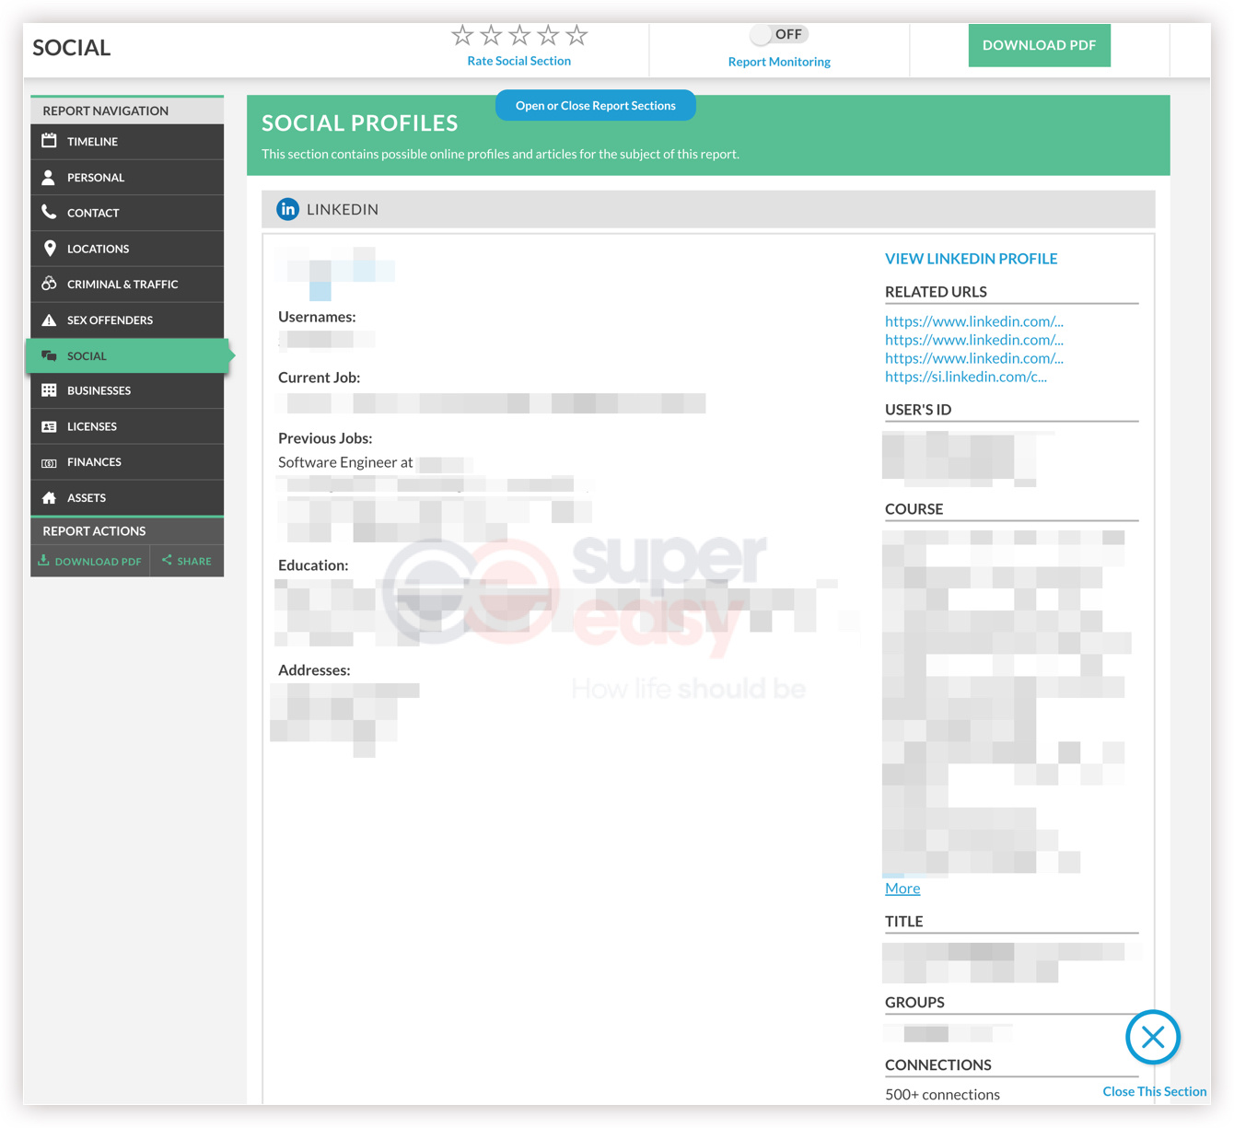Open the Businesses section
This screenshot has width=1234, height=1128.
point(127,390)
